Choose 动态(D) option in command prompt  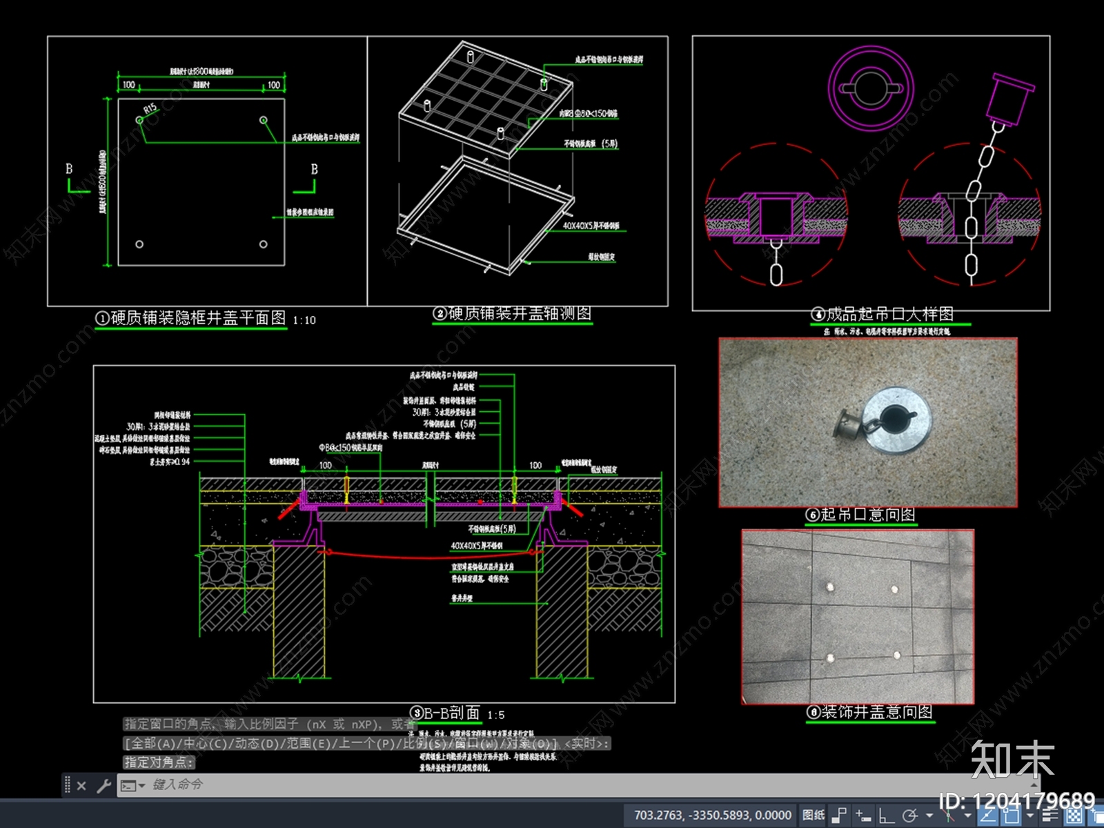coord(258,743)
